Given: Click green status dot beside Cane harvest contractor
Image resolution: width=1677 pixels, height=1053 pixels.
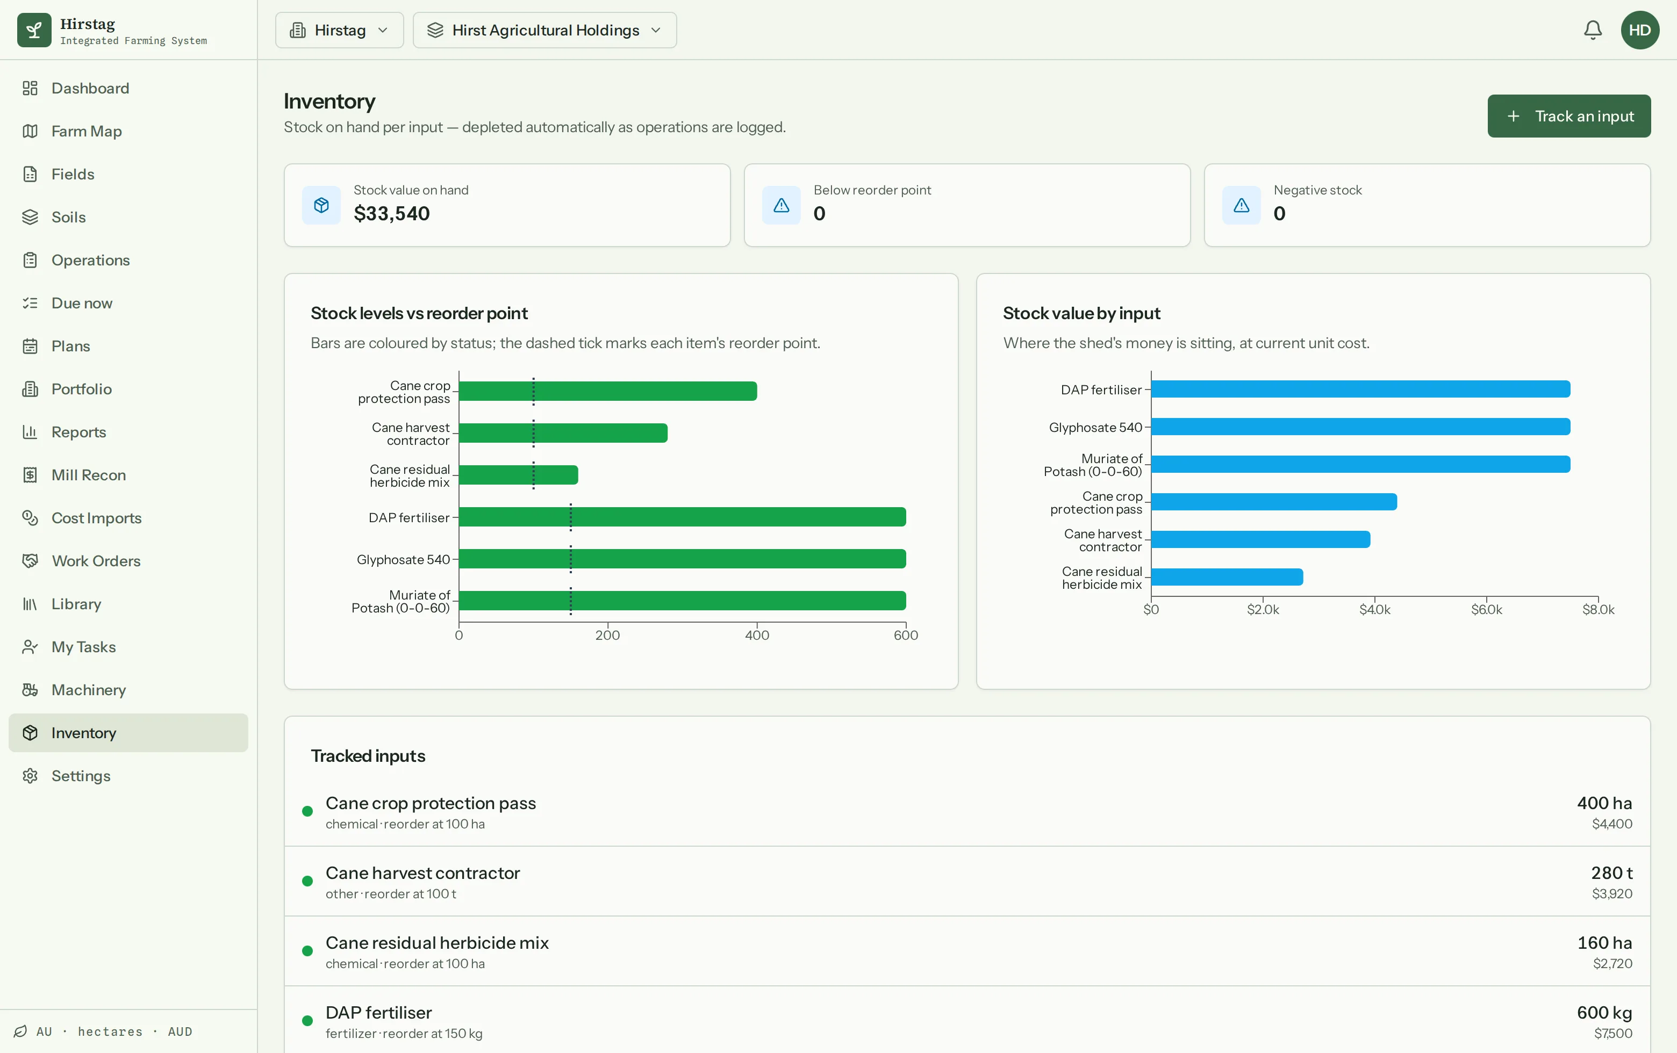Looking at the screenshot, I should pos(307,881).
